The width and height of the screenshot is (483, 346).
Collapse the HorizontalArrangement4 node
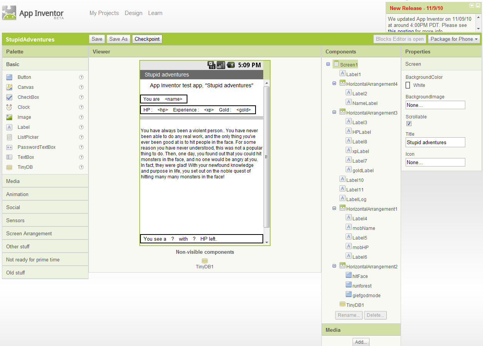coord(334,83)
